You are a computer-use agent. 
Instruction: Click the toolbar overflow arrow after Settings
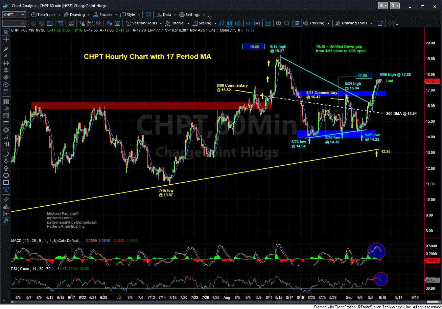point(208,16)
